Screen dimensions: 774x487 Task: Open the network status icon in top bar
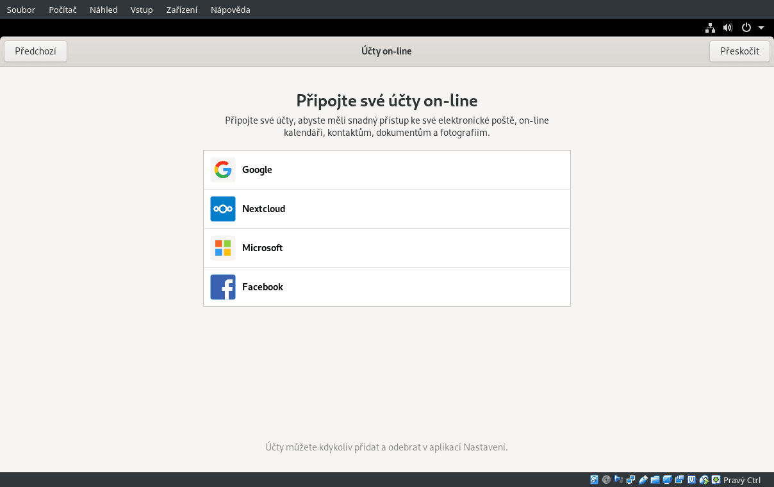click(x=710, y=28)
